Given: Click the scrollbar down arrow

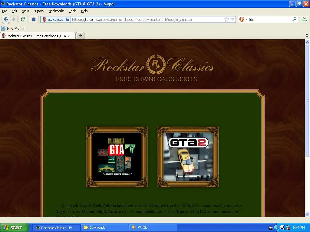Looking at the screenshot, I should (x=307, y=214).
